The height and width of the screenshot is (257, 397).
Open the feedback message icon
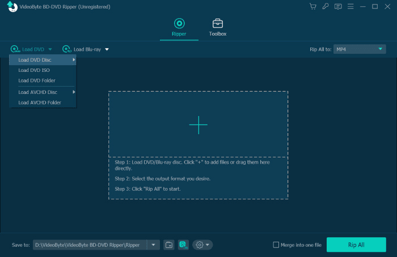[338, 7]
